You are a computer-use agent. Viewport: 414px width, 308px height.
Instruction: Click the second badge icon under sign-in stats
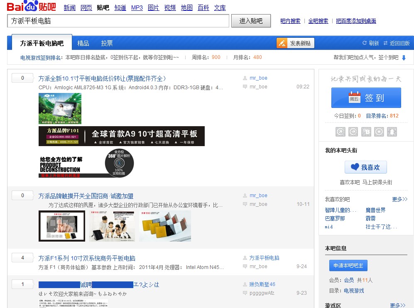point(353,132)
